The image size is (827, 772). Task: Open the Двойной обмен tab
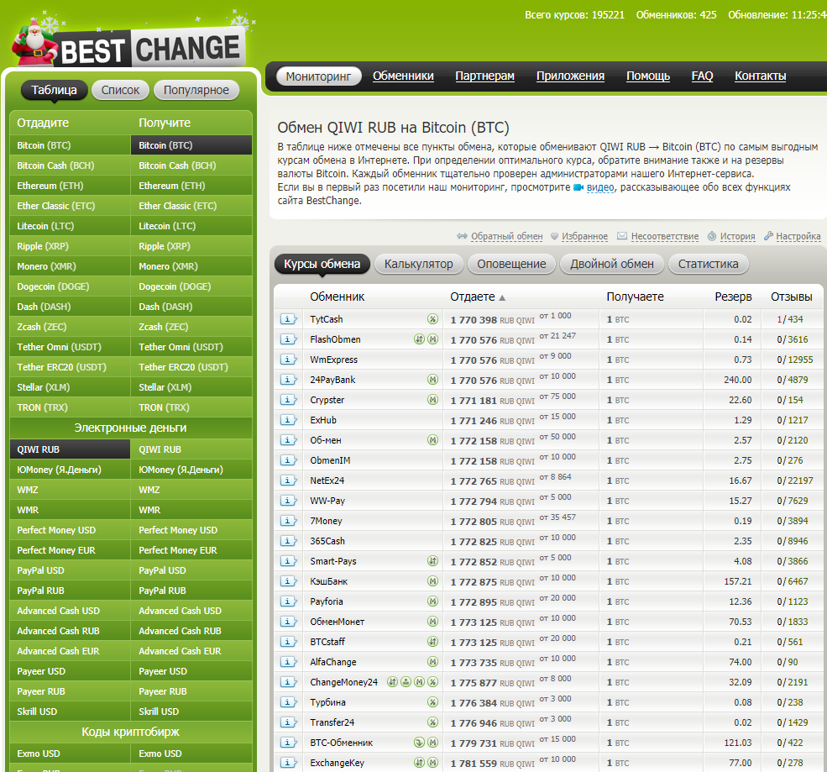point(612,264)
